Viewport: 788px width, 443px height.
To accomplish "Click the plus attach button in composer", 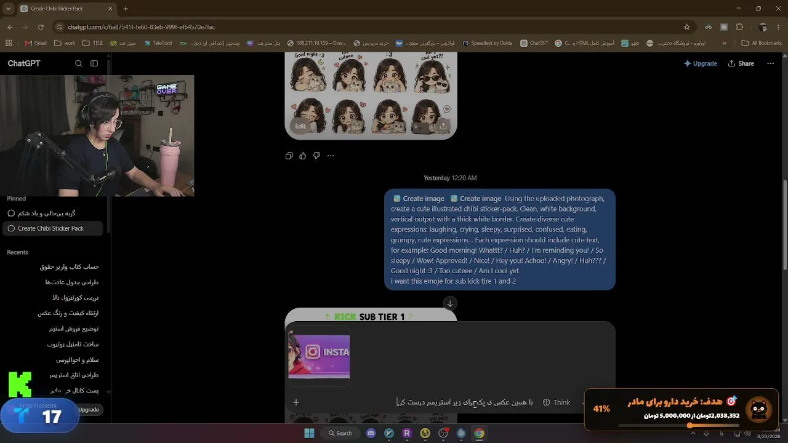I will click(x=296, y=402).
